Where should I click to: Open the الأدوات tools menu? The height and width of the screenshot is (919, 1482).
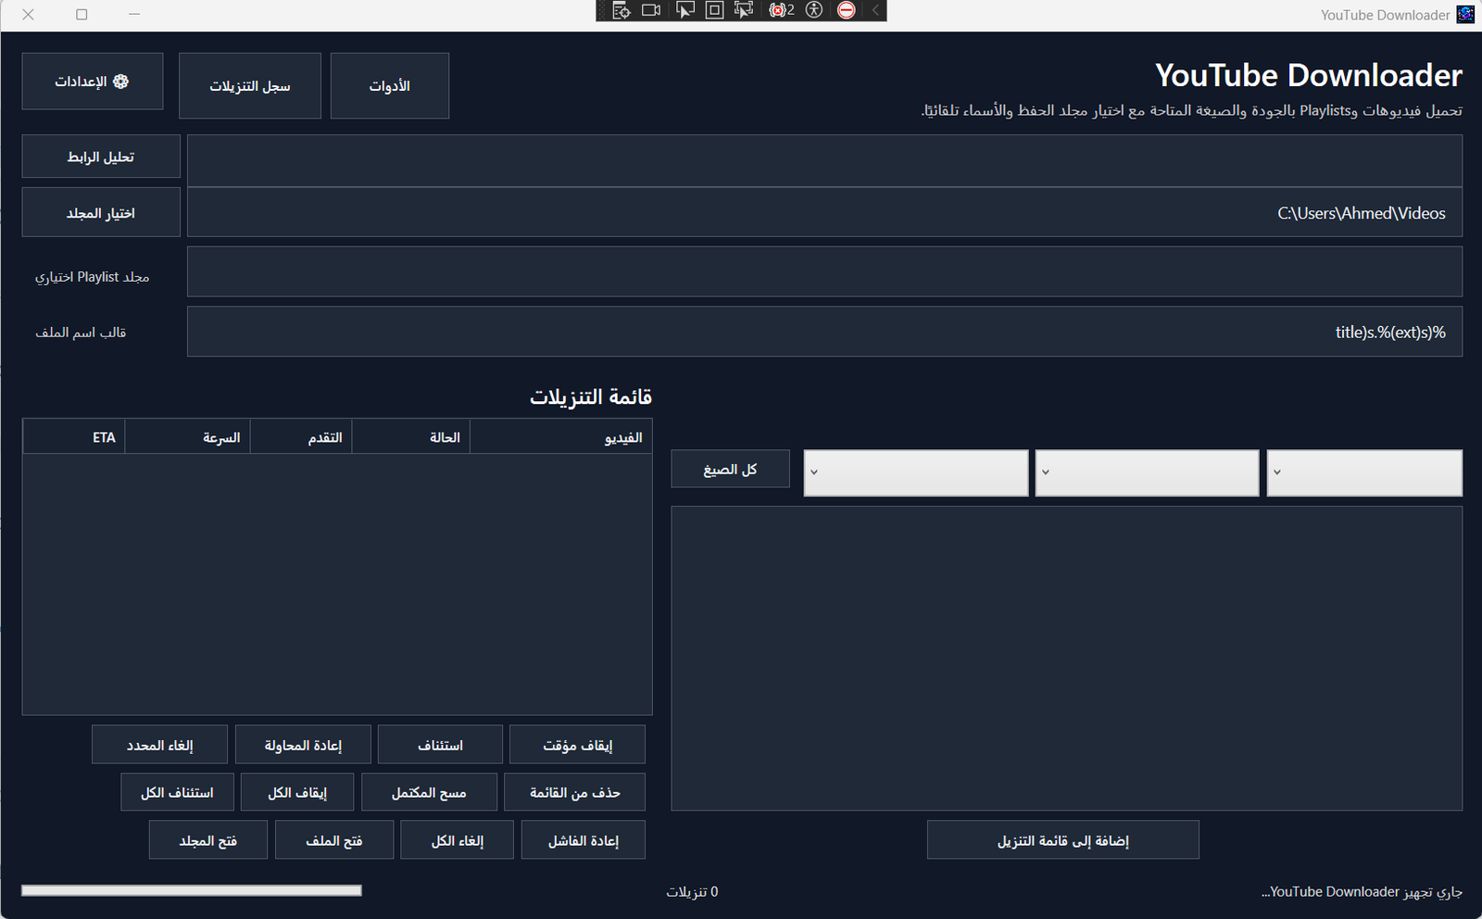(390, 85)
